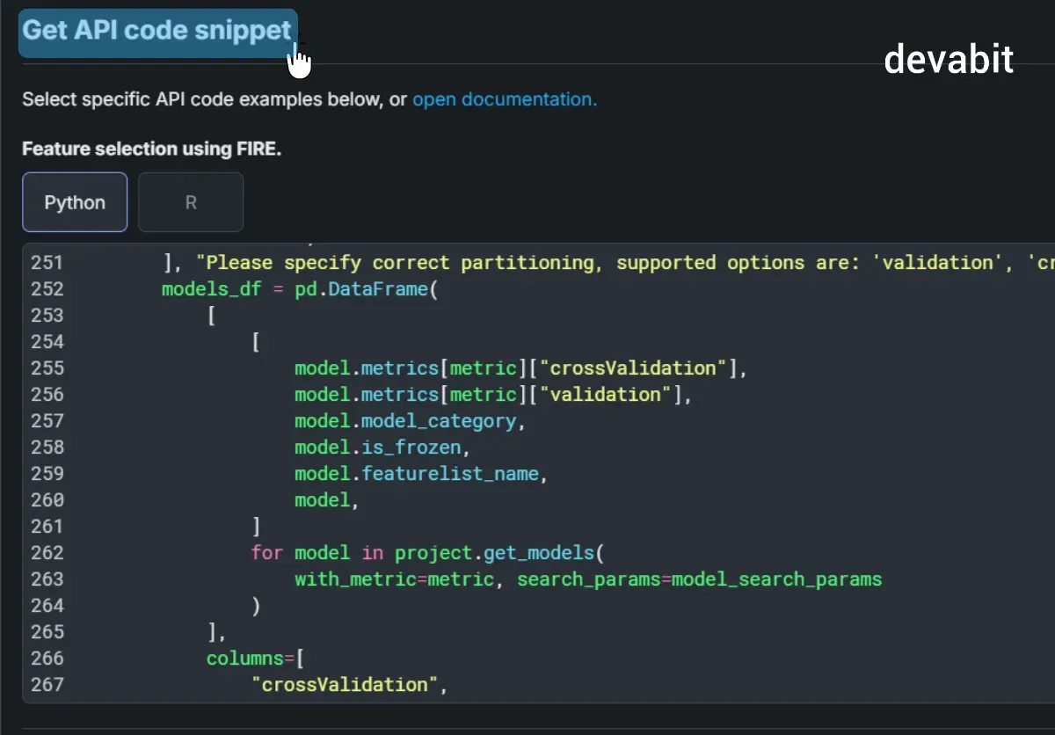1055x735 pixels.
Task: Click the 'model.featurelist_name,' code line
Action: [421, 473]
